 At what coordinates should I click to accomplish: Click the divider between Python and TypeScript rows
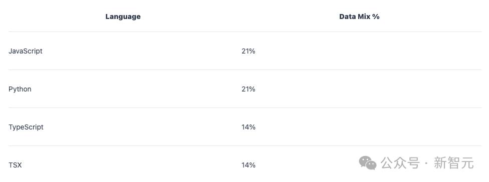[245, 108]
